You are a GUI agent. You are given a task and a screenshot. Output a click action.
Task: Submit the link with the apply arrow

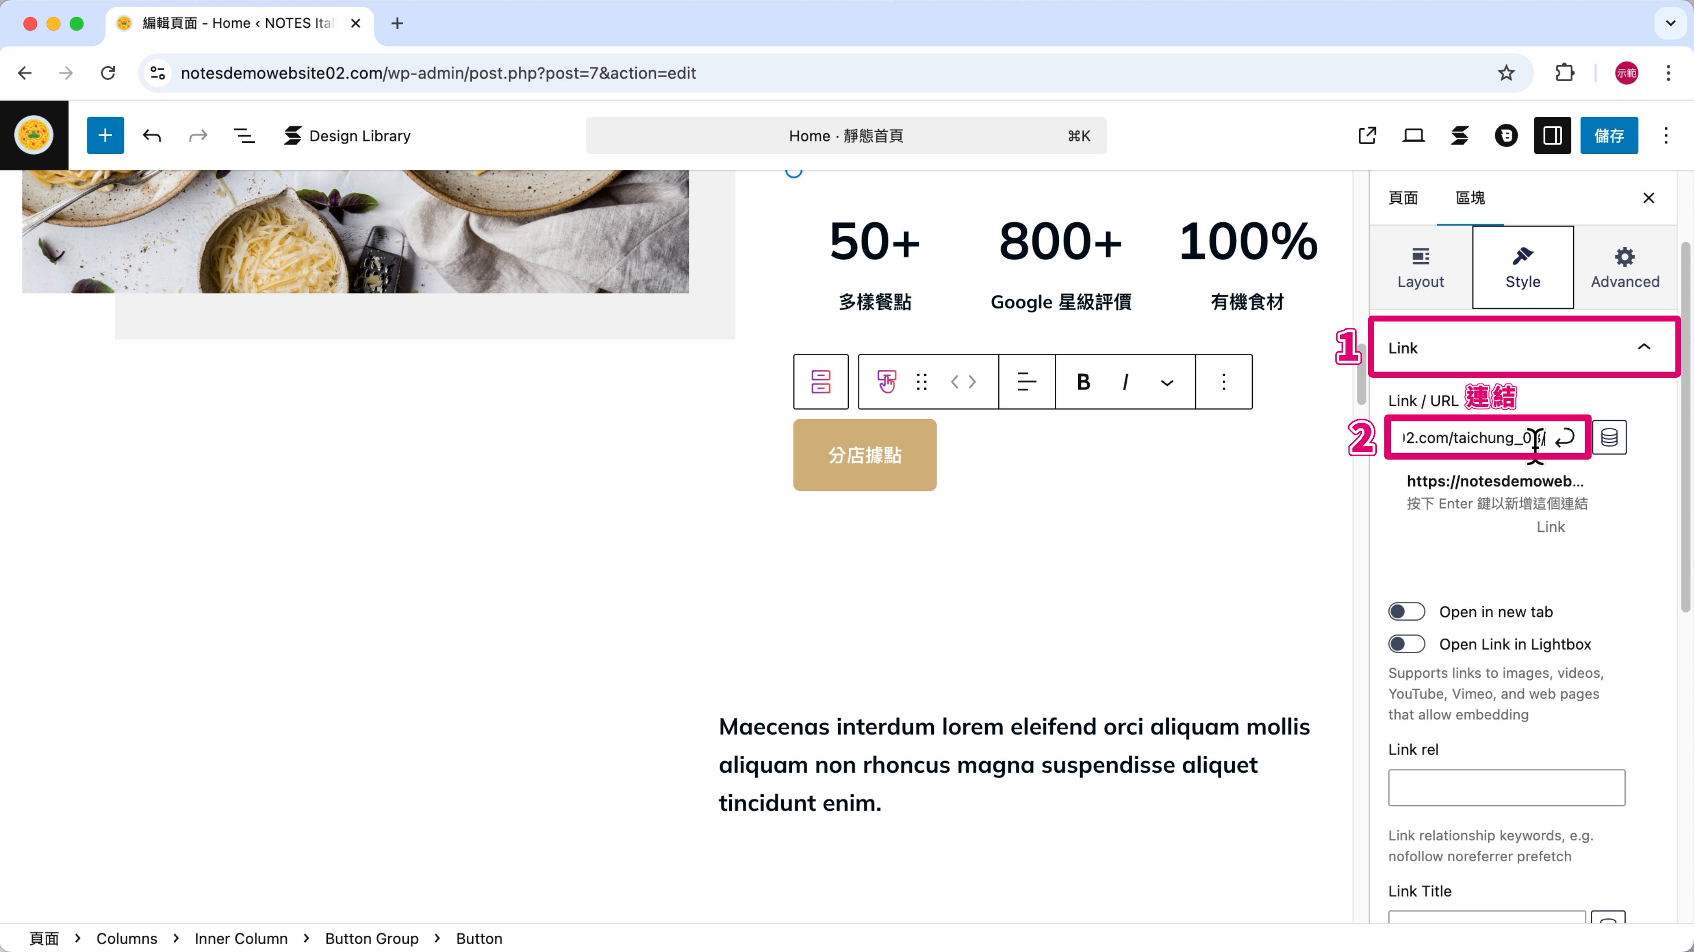[x=1565, y=438]
